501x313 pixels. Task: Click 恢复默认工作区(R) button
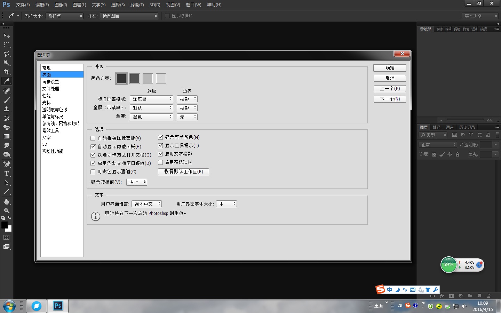point(183,172)
